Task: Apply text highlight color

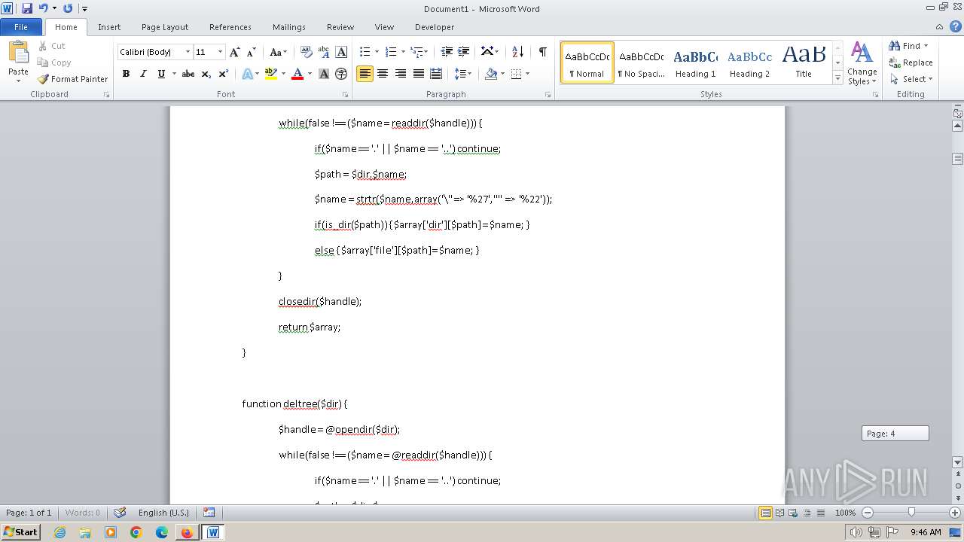Action: coord(271,74)
